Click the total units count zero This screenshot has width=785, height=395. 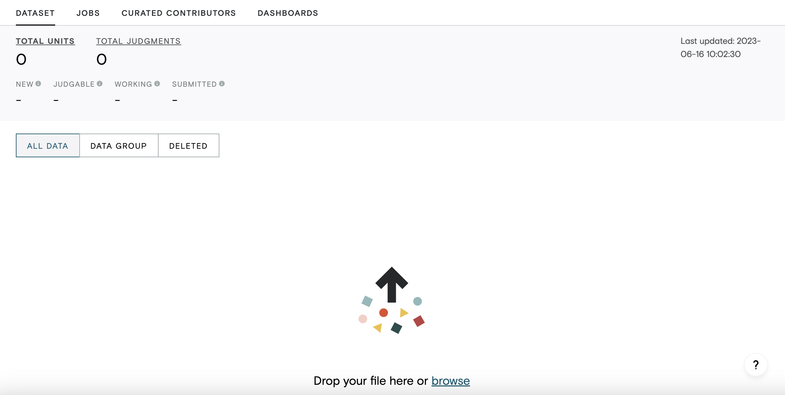click(21, 60)
